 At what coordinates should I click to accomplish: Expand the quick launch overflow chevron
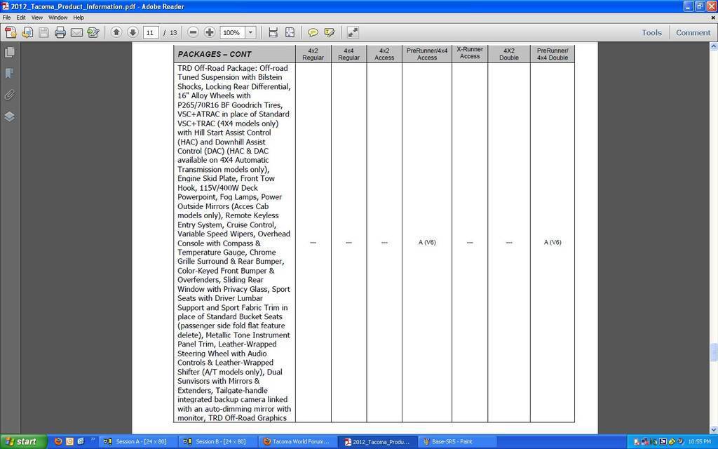pyautogui.click(x=93, y=440)
